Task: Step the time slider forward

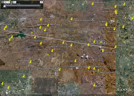Action: point(8,2)
